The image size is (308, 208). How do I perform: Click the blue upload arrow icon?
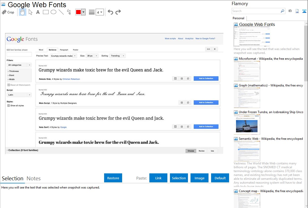[x=304, y=11]
